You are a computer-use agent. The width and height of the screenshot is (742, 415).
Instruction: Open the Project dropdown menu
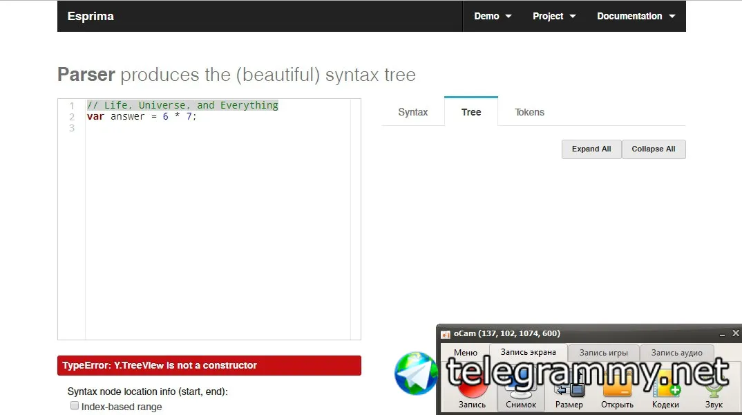[554, 16]
